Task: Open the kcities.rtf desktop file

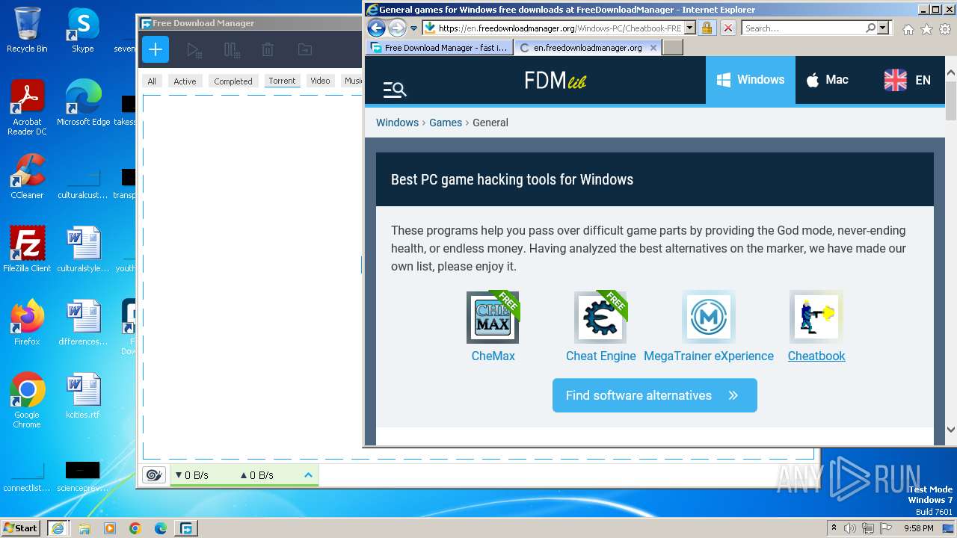Action: coord(83,395)
